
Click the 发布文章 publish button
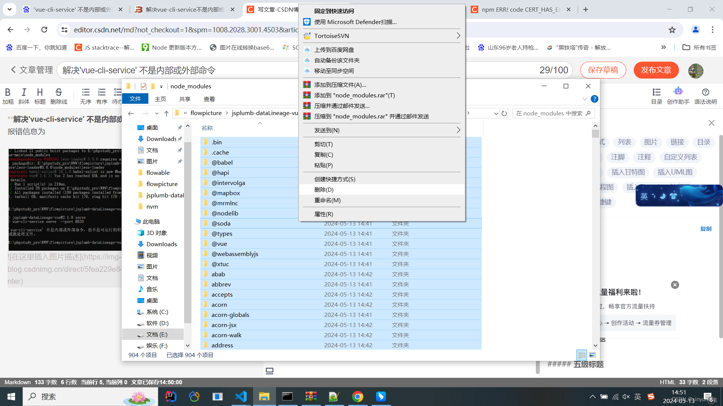[x=656, y=70]
